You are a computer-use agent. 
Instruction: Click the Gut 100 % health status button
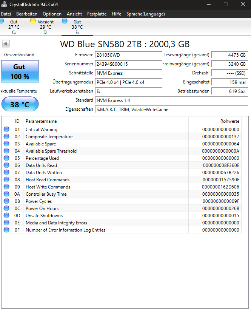tap(20, 71)
